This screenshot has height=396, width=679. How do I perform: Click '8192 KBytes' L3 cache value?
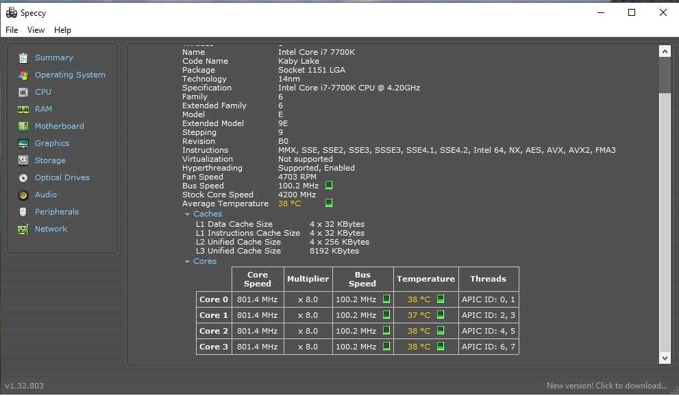point(334,251)
